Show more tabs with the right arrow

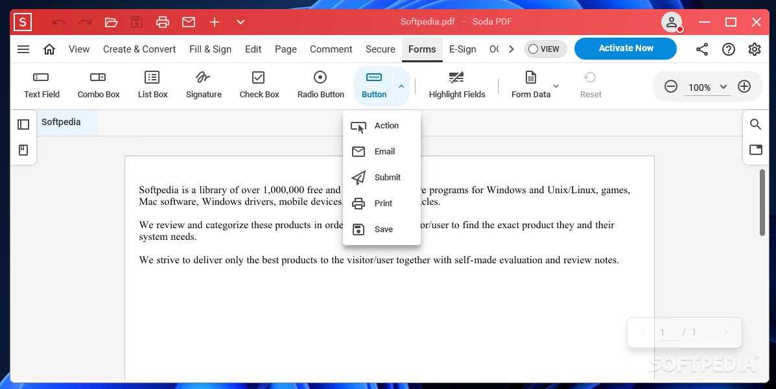point(511,49)
